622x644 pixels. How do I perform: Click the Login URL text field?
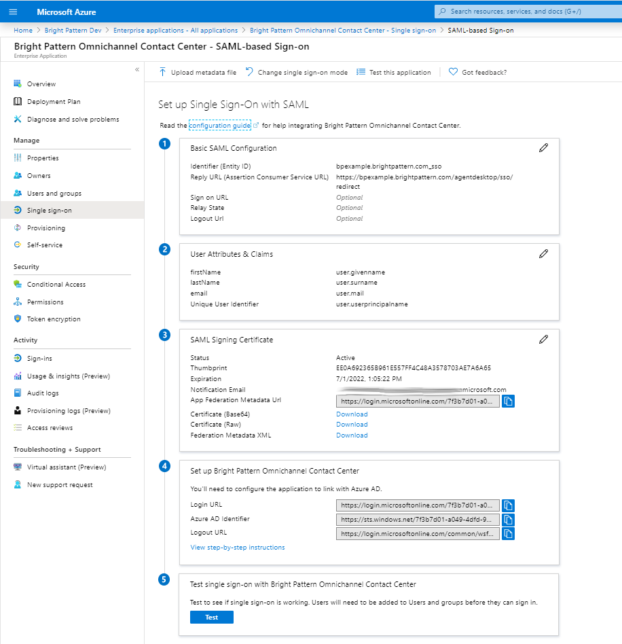click(418, 505)
